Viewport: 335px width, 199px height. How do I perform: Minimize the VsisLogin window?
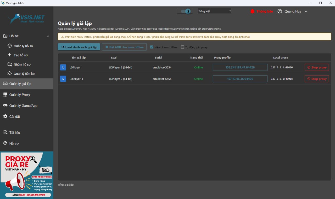pyautogui.click(x=311, y=3)
